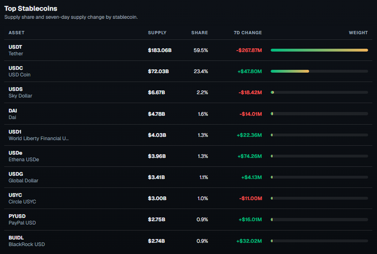Screen dimensions: 377x254
Task: Click USDe supply $3.96B
Action: click(x=157, y=156)
